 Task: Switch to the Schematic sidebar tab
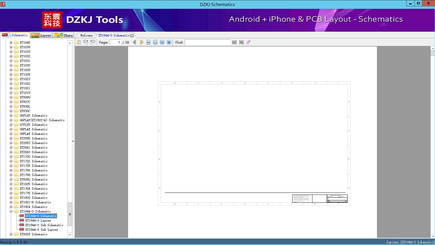[x=15, y=35]
